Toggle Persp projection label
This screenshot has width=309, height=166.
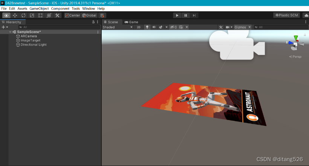[x=295, y=57]
